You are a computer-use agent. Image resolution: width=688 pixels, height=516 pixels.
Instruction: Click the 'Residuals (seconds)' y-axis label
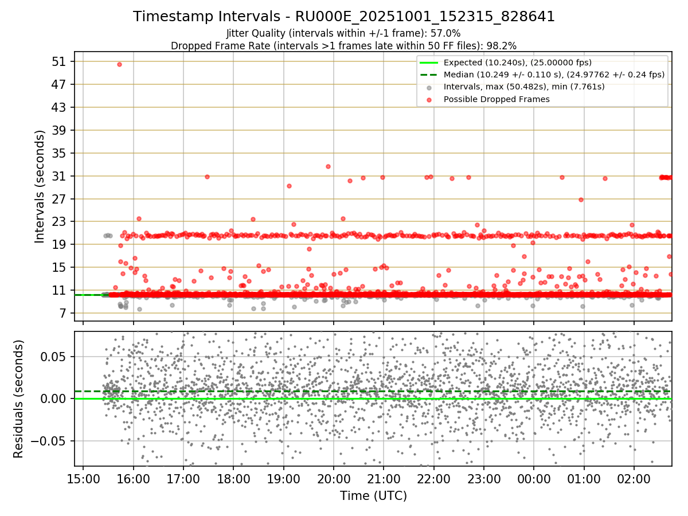tap(18, 398)
